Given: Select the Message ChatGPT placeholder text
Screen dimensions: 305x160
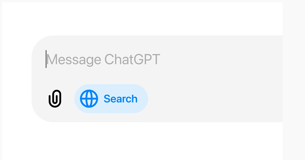Looking at the screenshot, I should point(103,59).
